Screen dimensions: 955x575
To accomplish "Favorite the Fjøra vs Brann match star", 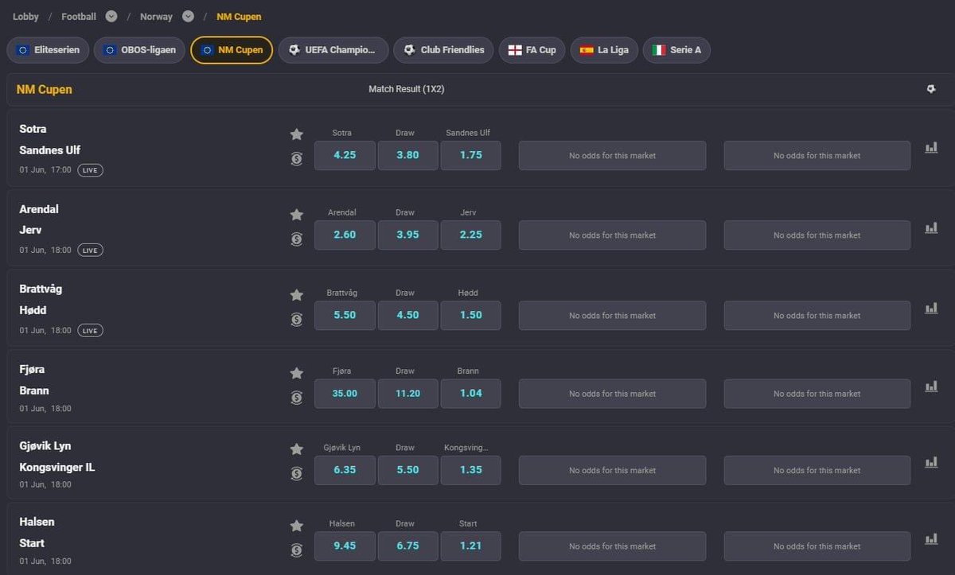I will pos(297,373).
